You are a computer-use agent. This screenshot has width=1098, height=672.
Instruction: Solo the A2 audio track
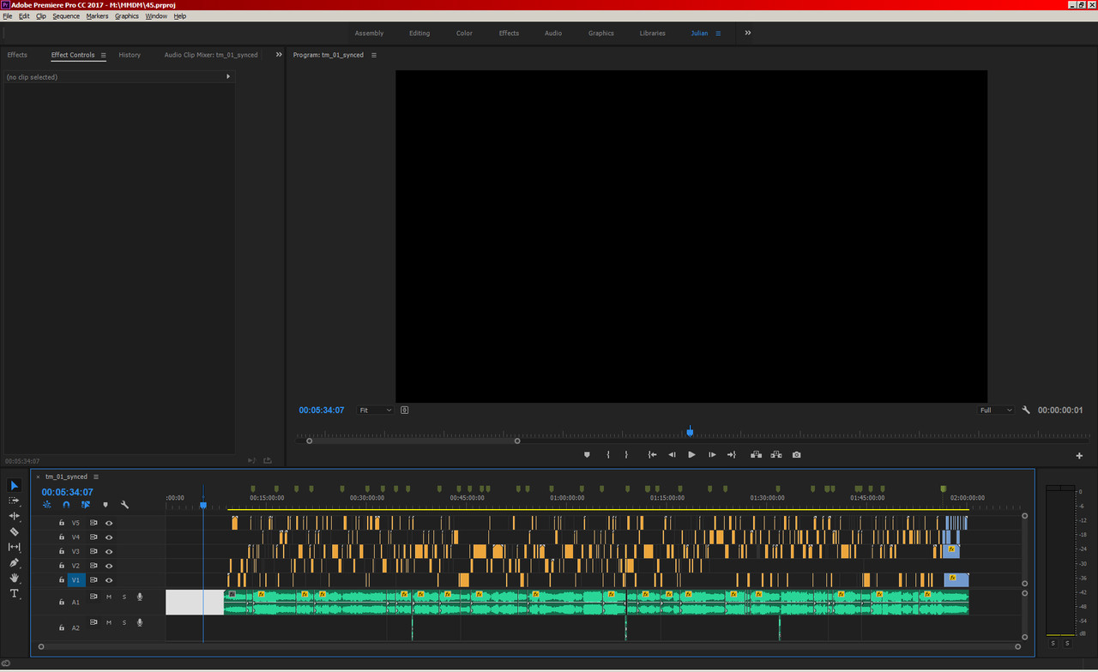coord(124,622)
